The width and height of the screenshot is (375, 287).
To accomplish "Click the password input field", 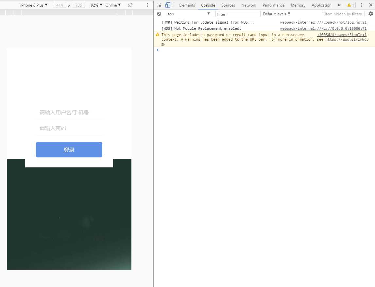I will (69, 128).
